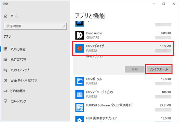
Task: Focus the 設定の検索 search box
Action: [35, 26]
